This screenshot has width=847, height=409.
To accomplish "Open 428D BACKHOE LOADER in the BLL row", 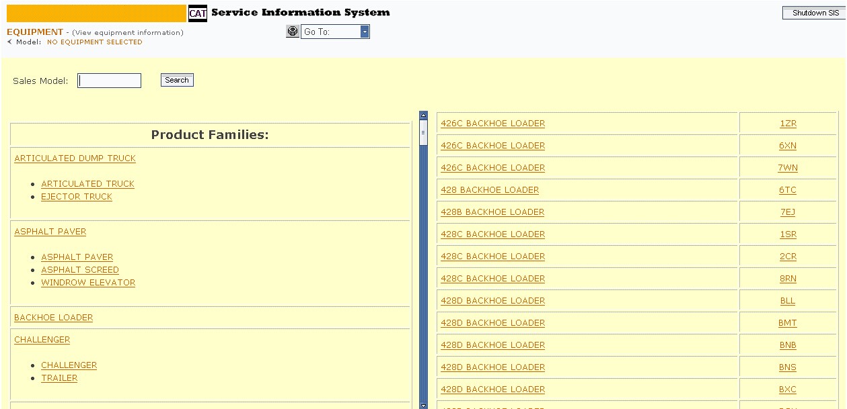I will coord(493,301).
